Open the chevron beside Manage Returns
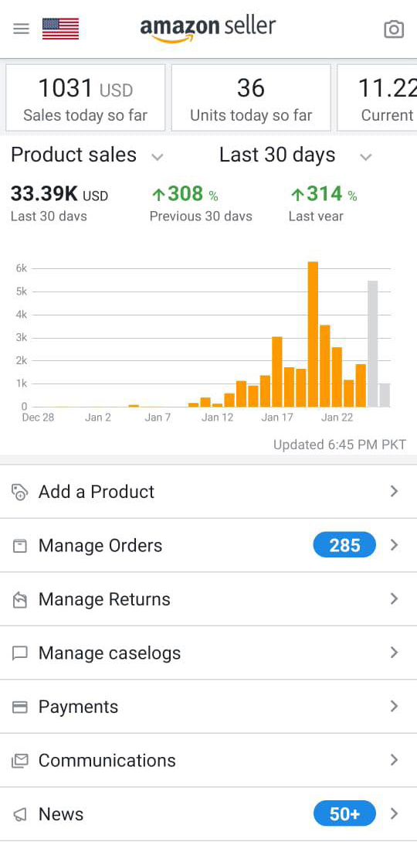This screenshot has width=417, height=842. (395, 598)
